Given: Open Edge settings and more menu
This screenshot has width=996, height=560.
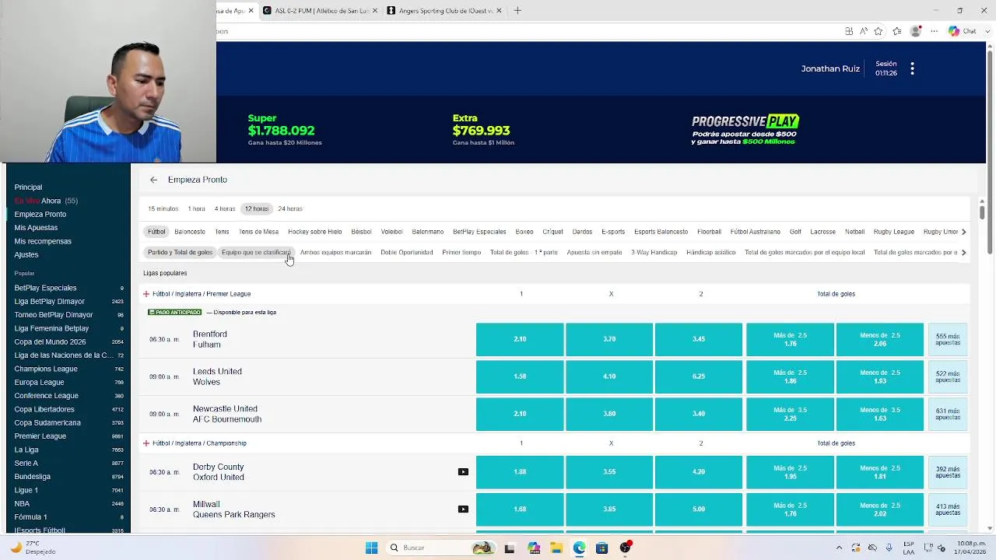Looking at the screenshot, I should [935, 31].
